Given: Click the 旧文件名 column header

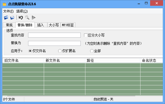Looking at the screenshot, I should (x=23, y=60).
